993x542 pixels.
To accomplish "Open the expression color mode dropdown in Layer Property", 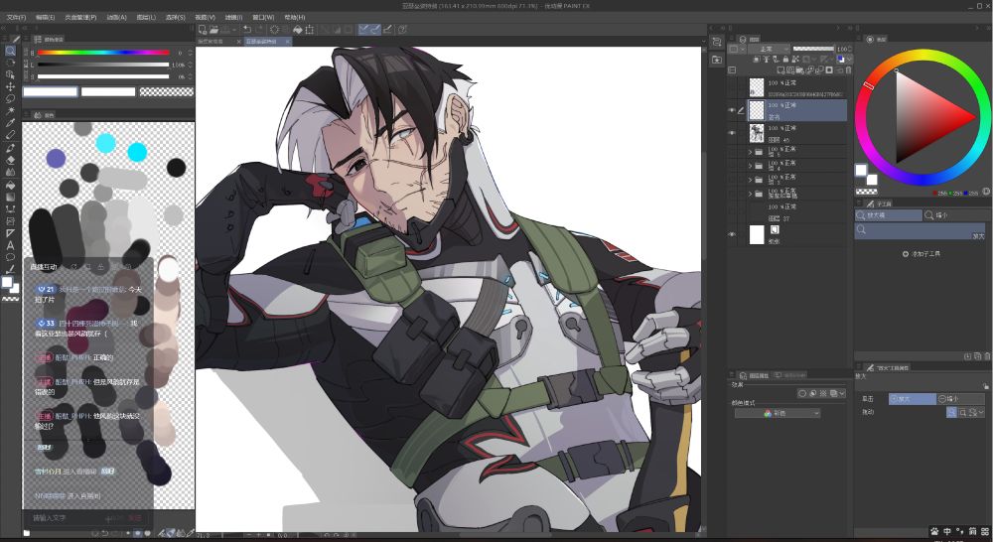I will [x=778, y=413].
